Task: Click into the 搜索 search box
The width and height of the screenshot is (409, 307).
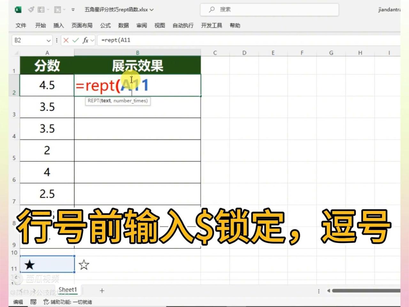Action: [x=269, y=10]
